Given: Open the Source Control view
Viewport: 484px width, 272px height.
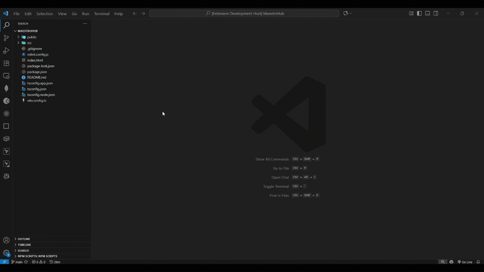Looking at the screenshot, I should [6, 38].
